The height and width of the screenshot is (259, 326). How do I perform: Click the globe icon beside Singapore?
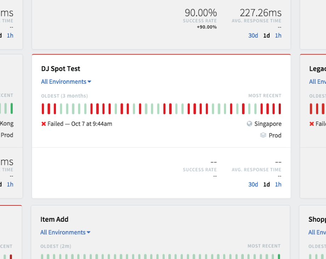(x=249, y=124)
